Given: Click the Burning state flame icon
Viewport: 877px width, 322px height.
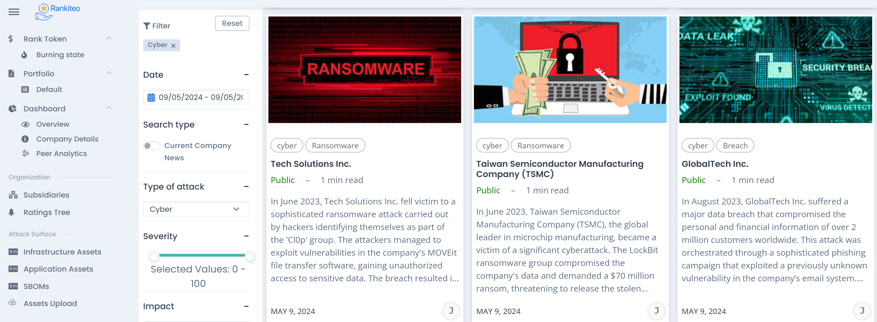Looking at the screenshot, I should pos(24,55).
